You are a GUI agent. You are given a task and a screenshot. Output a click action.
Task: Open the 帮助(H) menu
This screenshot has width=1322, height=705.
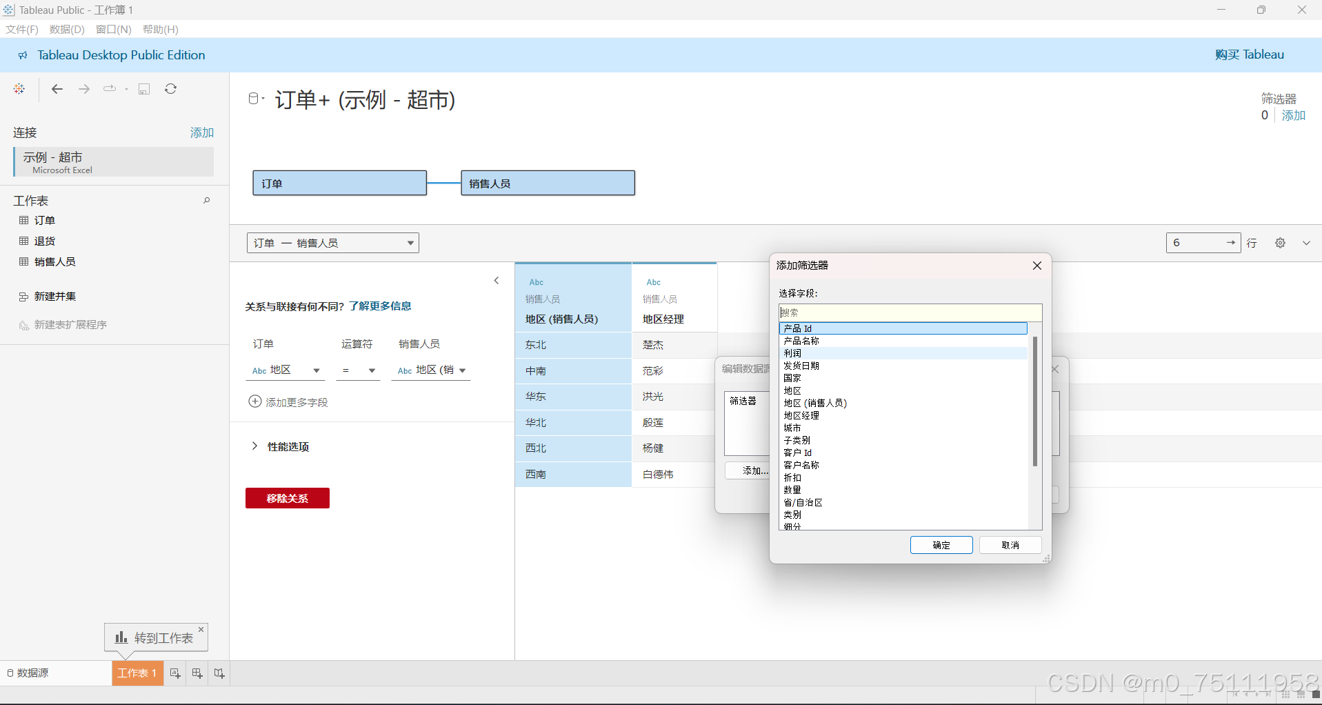pyautogui.click(x=161, y=29)
